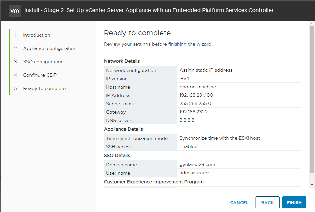The height and width of the screenshot is (212, 315).
Task: Click the 'User name' row label
Action: pyautogui.click(x=118, y=173)
